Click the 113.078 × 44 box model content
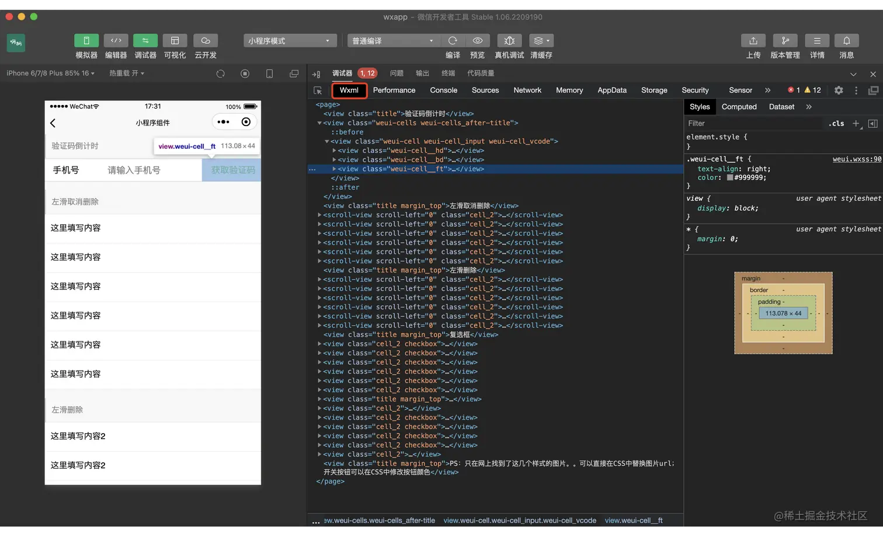The width and height of the screenshot is (883, 537). pyautogui.click(x=783, y=313)
